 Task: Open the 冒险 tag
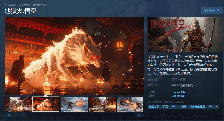tap(166, 107)
